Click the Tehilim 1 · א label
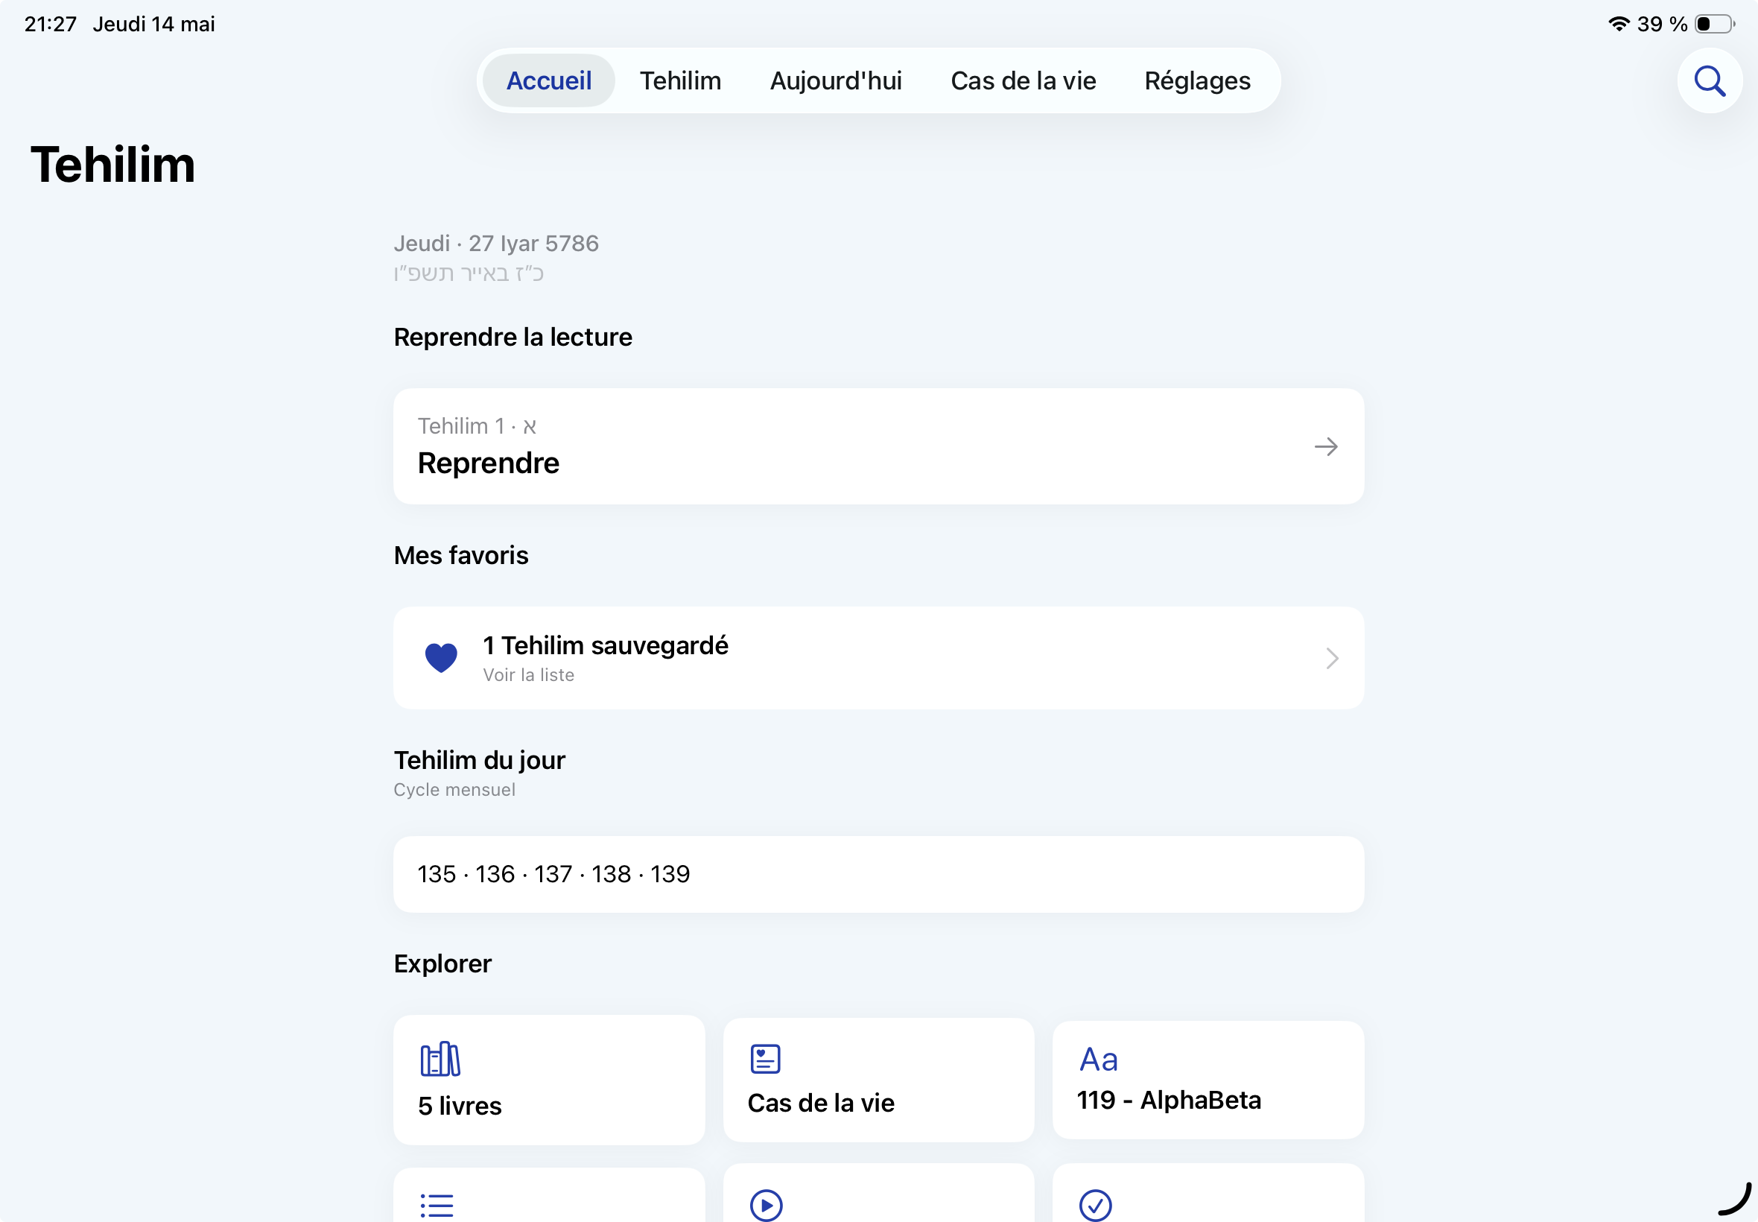1758x1222 pixels. 477,425
